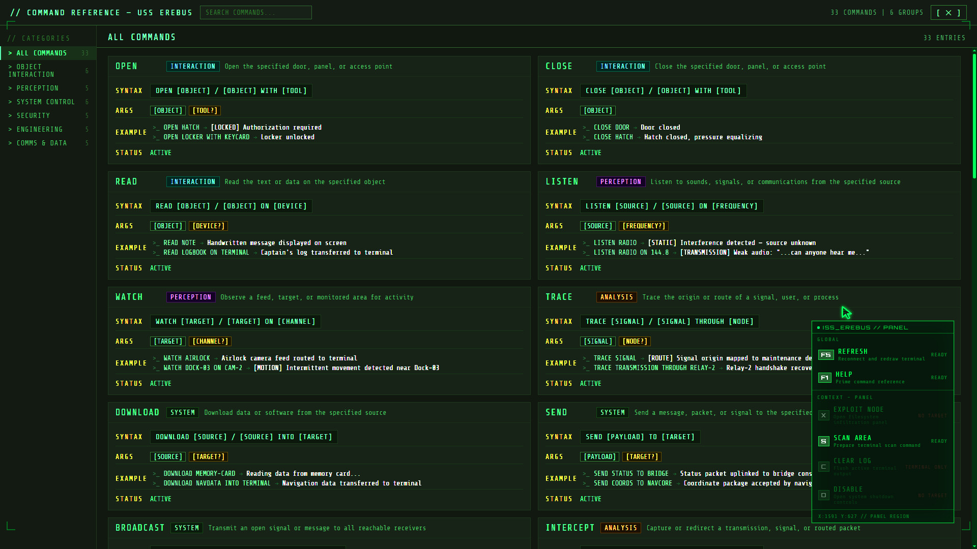This screenshot has width=977, height=549.
Task: Click the vertical scrollbar thumb
Action: (x=974, y=116)
